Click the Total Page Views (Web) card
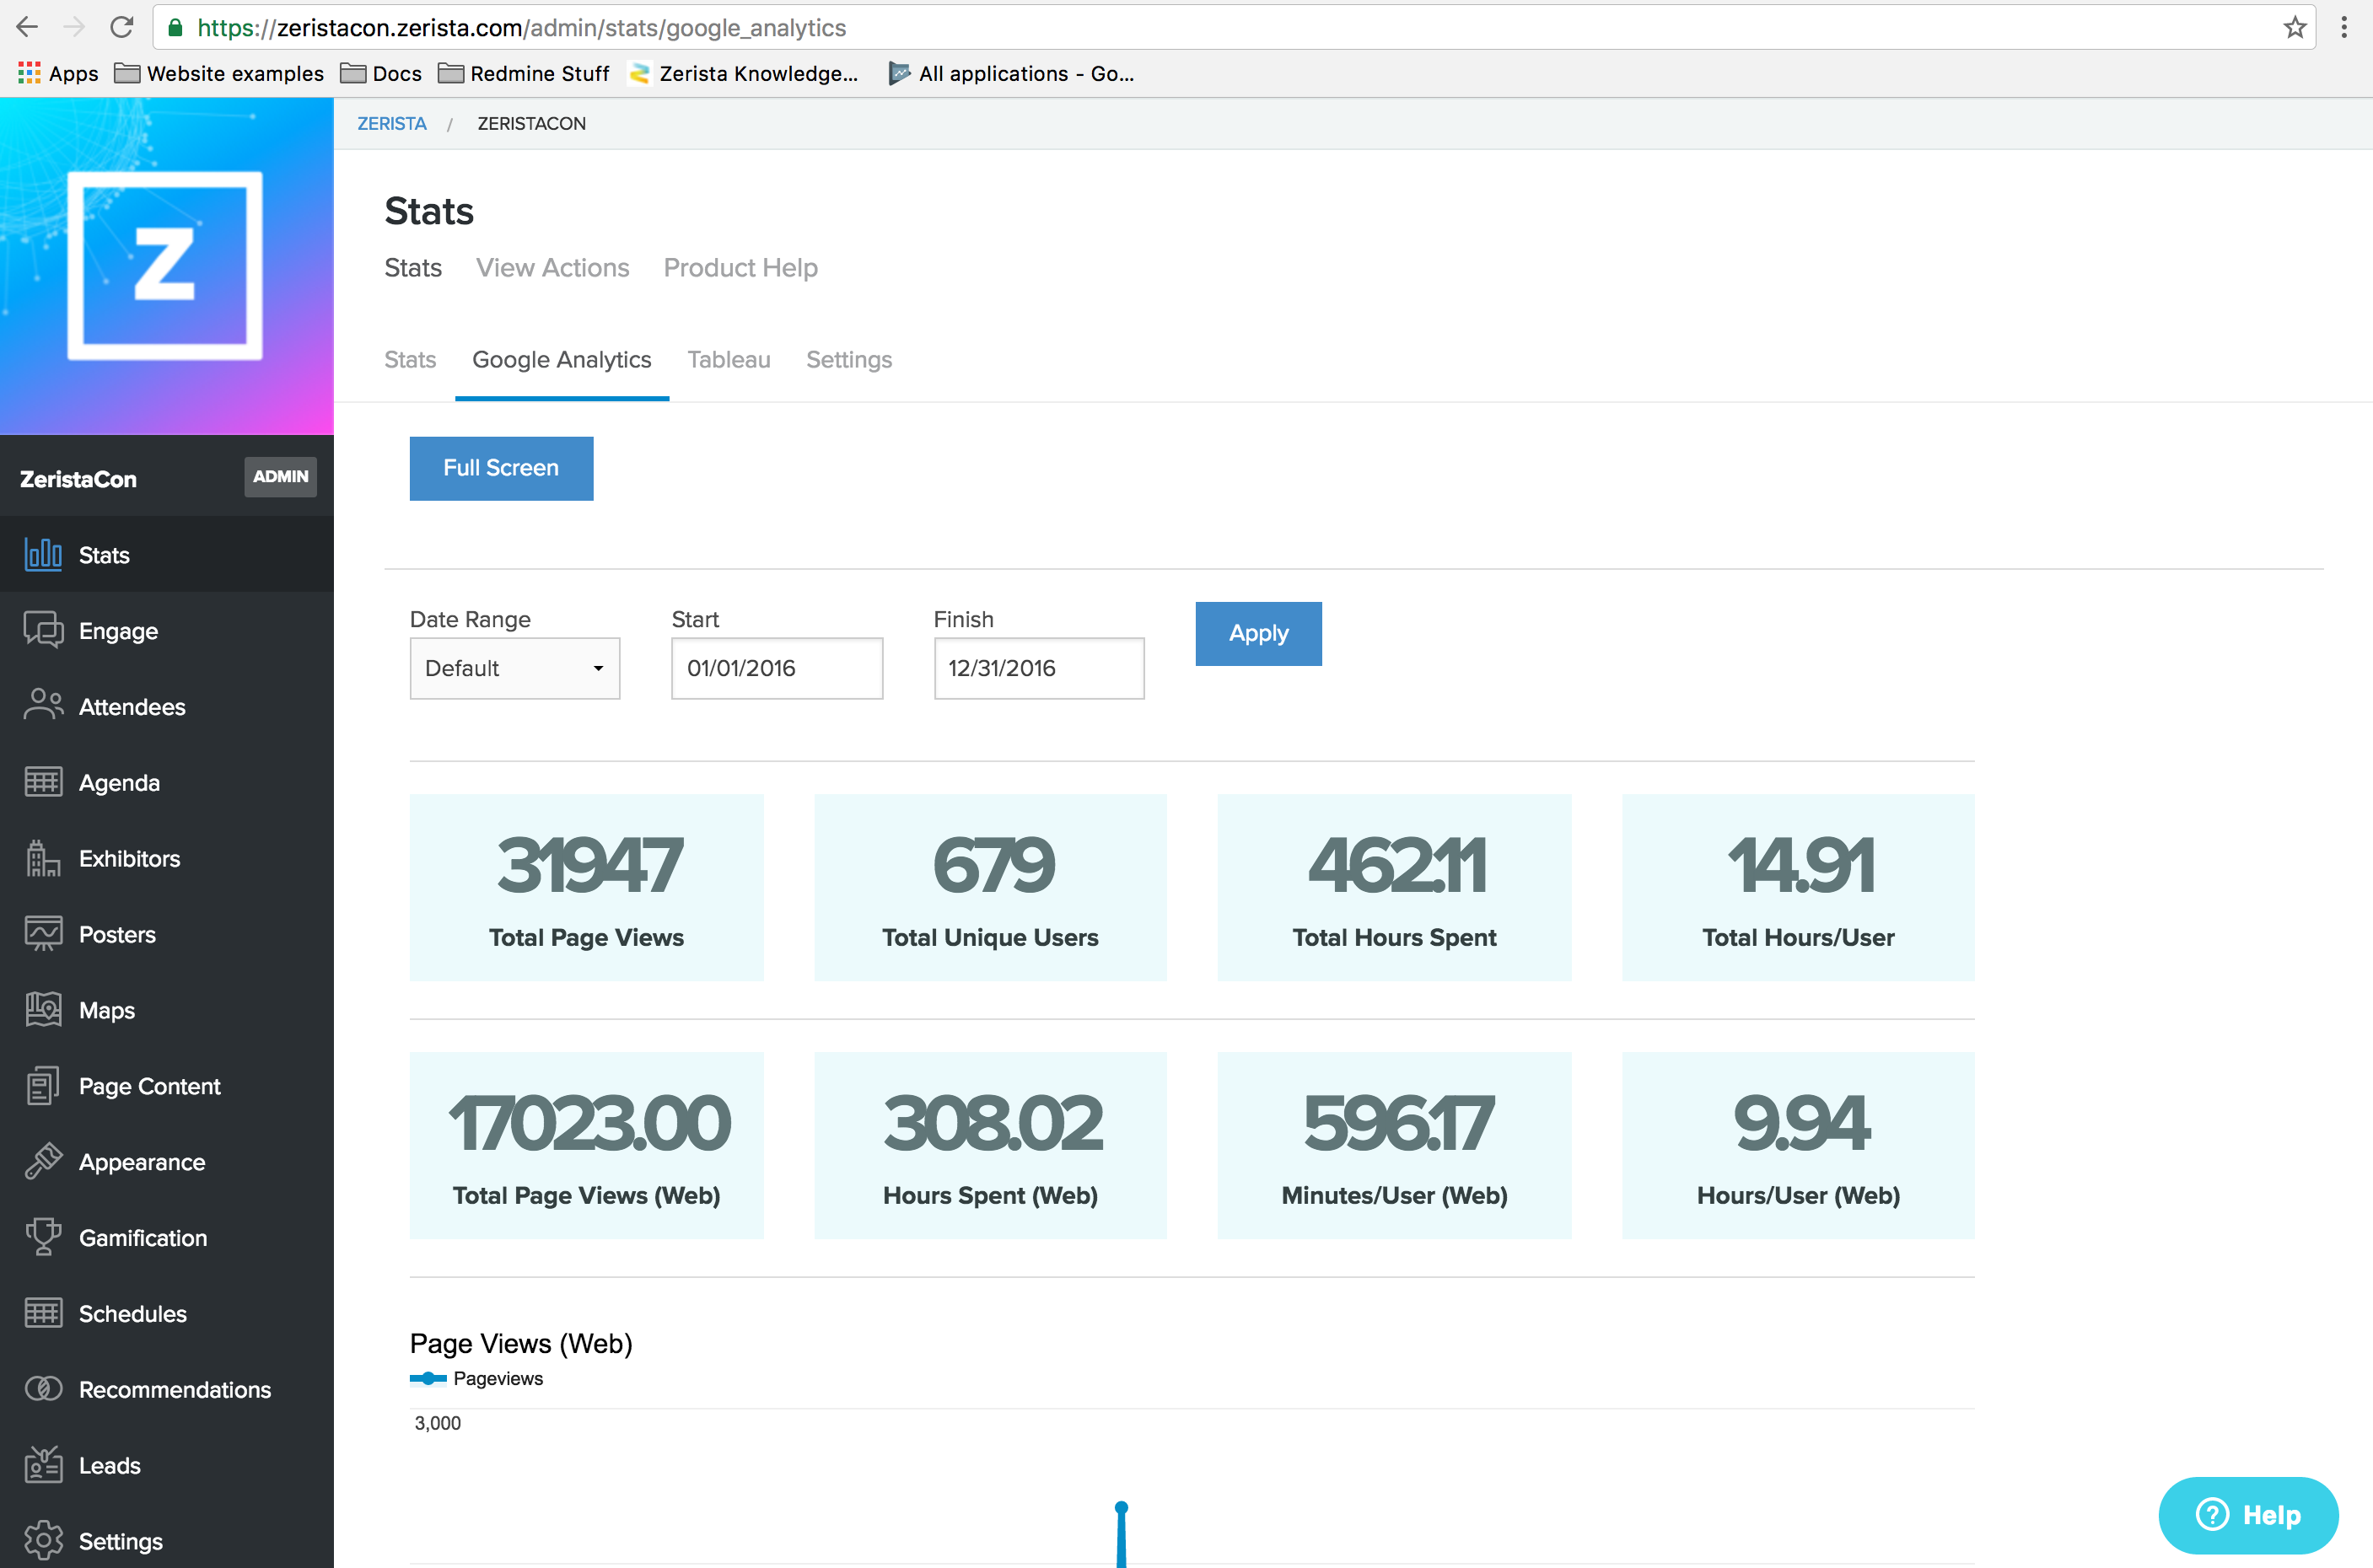Screen dimensions: 2373x1568 586,1145
